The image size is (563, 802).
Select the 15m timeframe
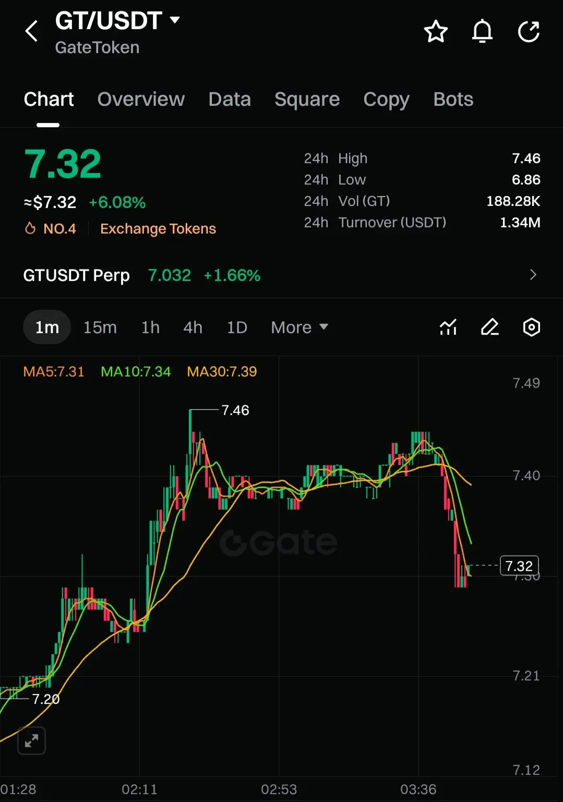click(x=100, y=327)
